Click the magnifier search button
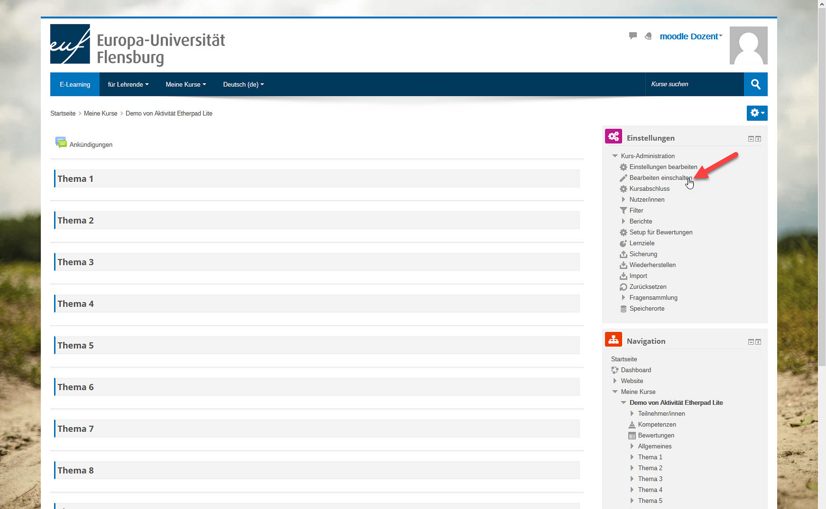Screen dimensions: 826x509 [x=755, y=84]
